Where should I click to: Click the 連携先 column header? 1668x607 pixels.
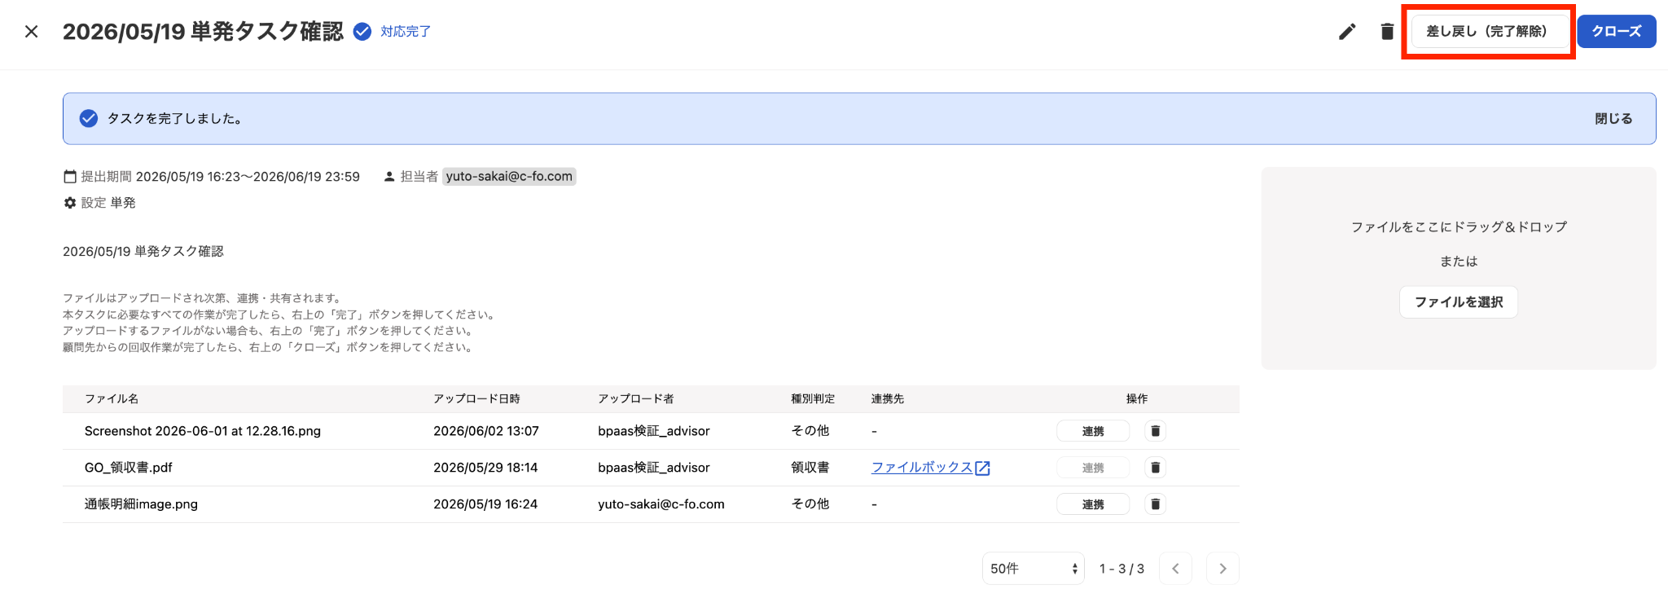click(888, 399)
